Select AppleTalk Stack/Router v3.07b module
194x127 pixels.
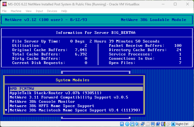pyautogui.click(x=55, y=93)
